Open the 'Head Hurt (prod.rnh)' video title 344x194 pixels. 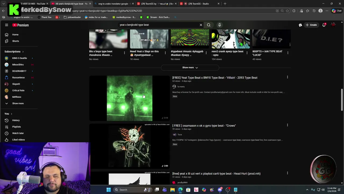(216, 174)
